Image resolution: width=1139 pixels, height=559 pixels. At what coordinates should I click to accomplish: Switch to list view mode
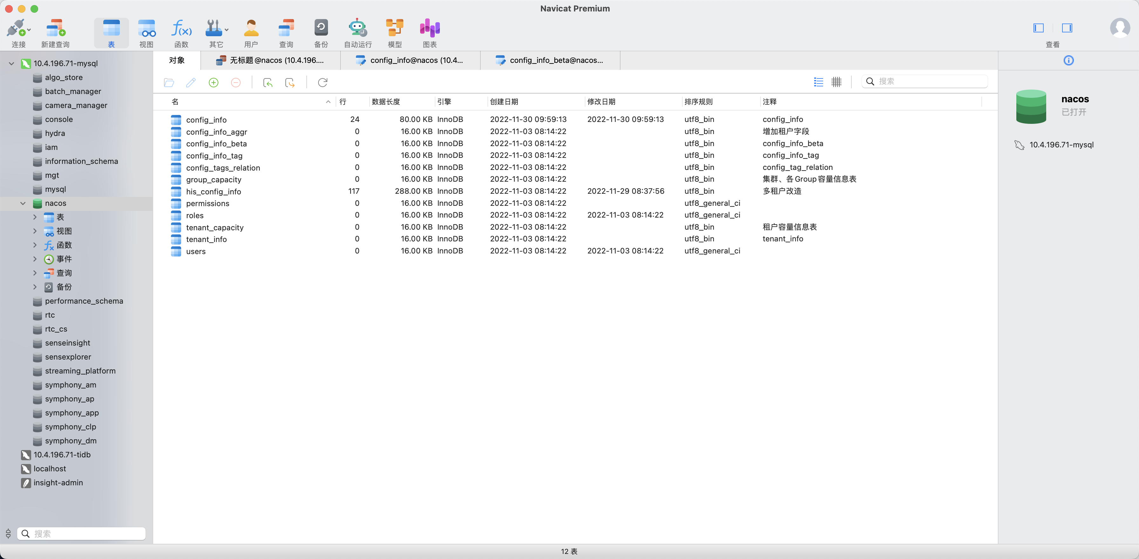(818, 82)
